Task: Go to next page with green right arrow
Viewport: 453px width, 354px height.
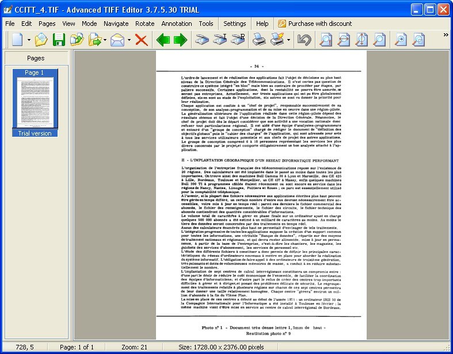Action: click(x=181, y=40)
